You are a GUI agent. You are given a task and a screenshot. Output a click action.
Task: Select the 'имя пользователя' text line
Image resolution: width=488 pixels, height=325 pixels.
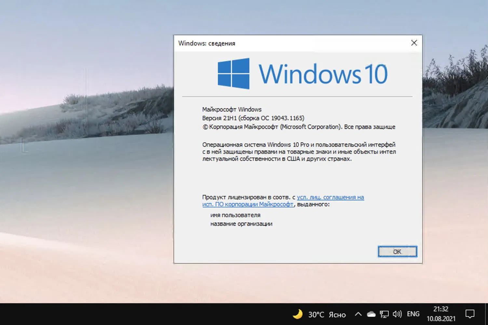235,215
